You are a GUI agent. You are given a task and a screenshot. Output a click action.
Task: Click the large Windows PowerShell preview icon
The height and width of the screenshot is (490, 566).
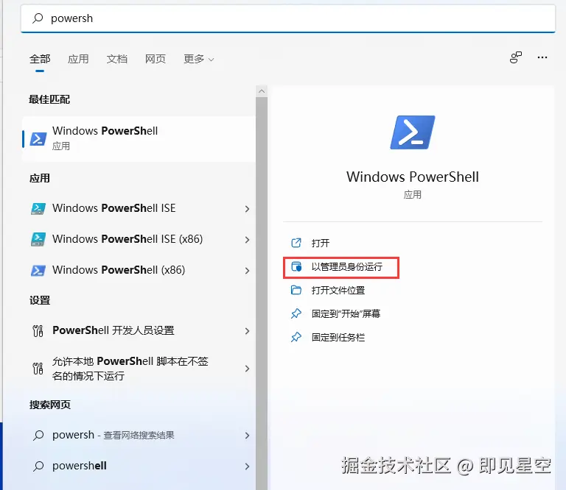coord(413,132)
